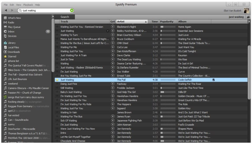Click the sidebar scrollbar up arrow
This screenshot has width=252, height=144.
53,16
